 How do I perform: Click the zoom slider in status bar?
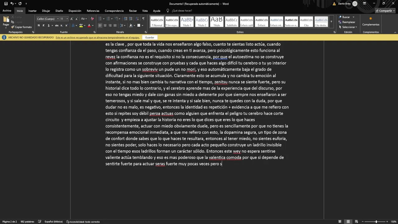click(376, 222)
